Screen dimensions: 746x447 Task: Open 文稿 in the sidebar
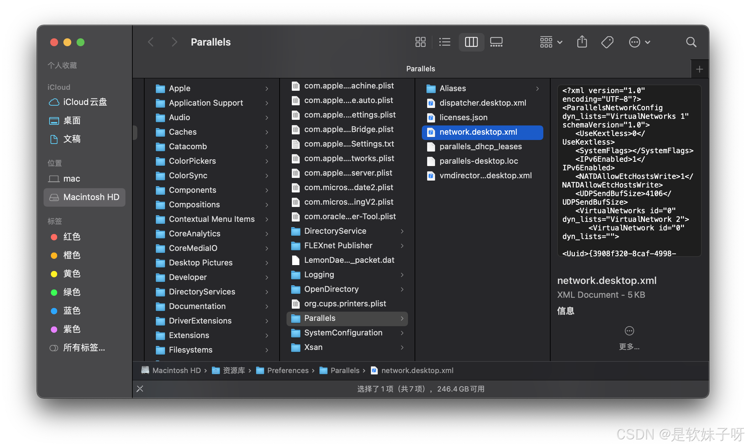tap(85, 139)
